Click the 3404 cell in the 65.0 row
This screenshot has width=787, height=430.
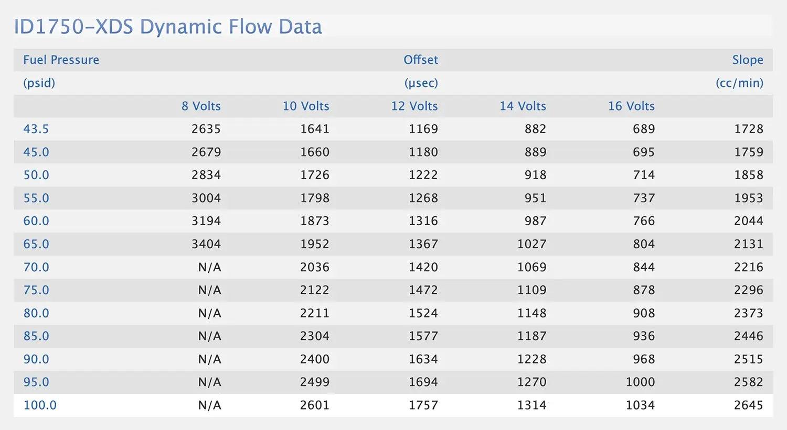coord(206,244)
